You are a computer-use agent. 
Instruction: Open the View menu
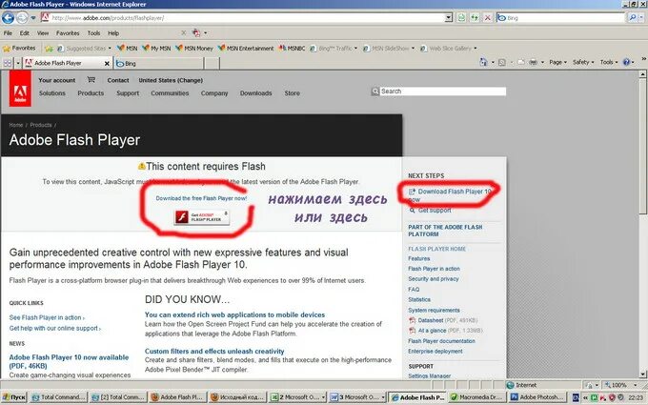43,33
